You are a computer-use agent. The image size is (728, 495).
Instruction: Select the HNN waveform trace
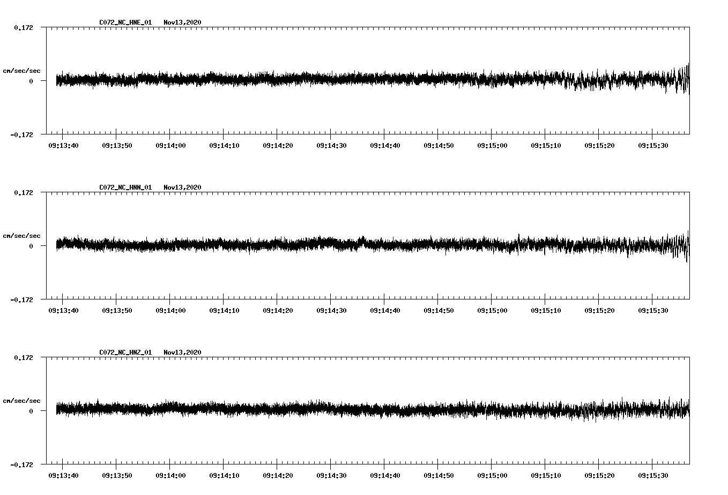pos(322,245)
